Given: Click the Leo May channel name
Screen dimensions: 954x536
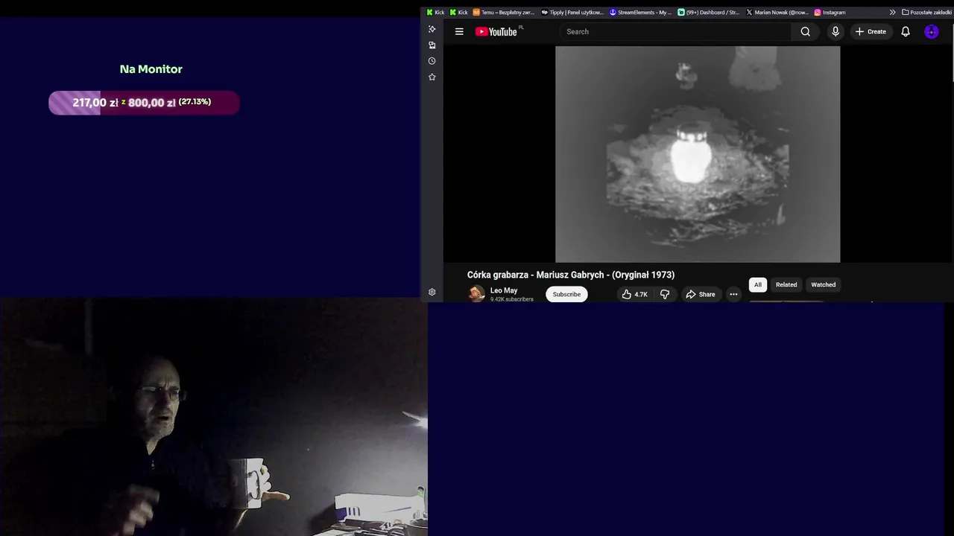Looking at the screenshot, I should pos(504,290).
